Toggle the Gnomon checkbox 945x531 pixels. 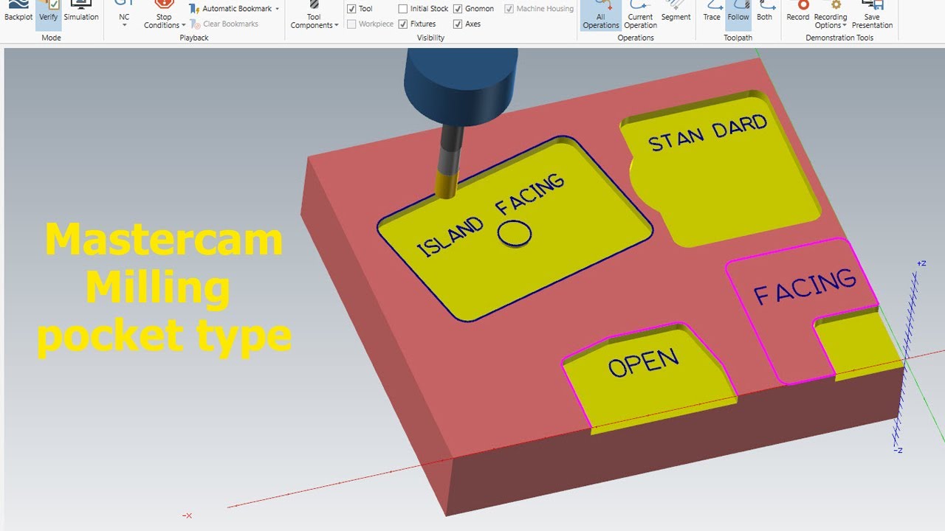[458, 9]
